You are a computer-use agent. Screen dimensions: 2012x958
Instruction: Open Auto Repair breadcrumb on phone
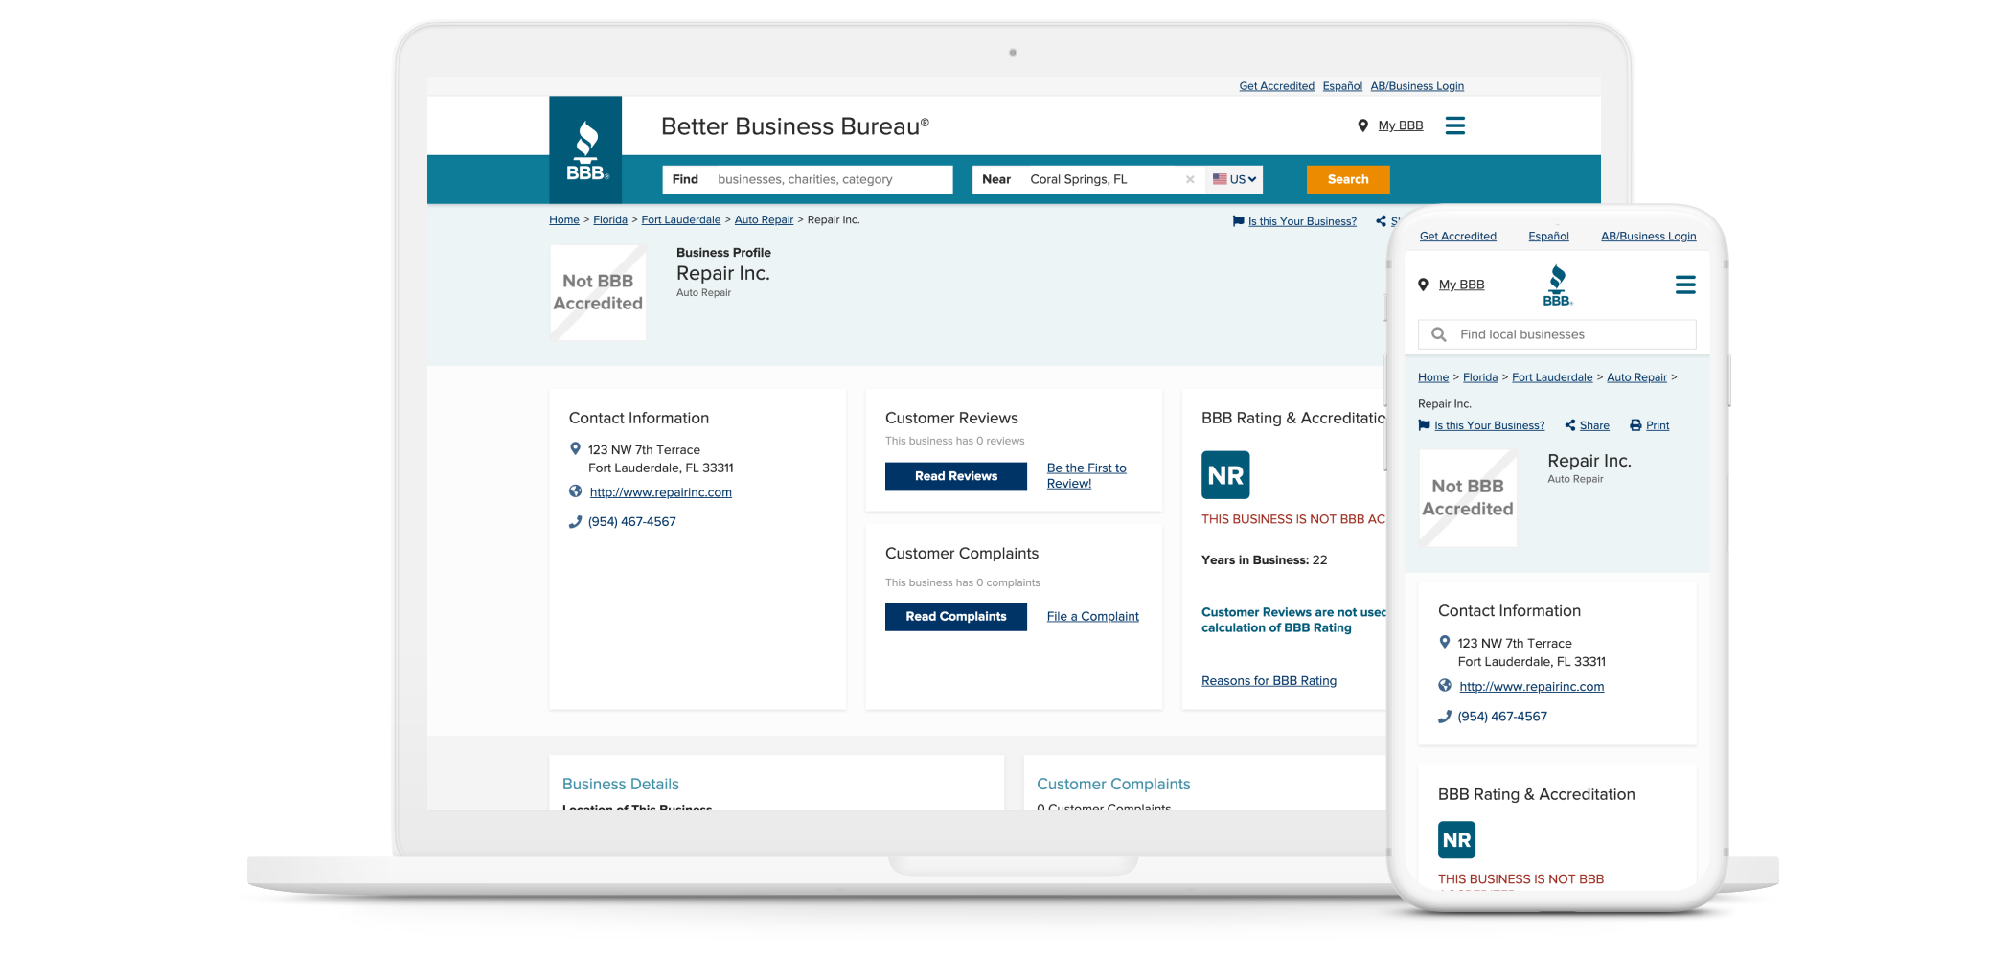point(1636,377)
